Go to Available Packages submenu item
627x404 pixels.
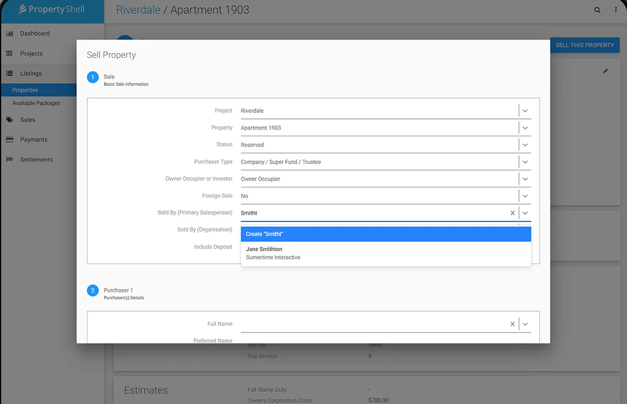pos(36,103)
